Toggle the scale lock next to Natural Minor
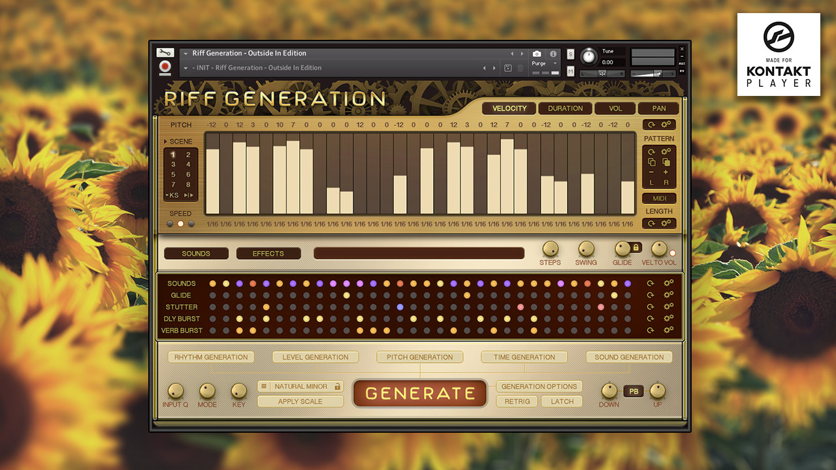Viewport: 836px width, 470px height. click(337, 386)
